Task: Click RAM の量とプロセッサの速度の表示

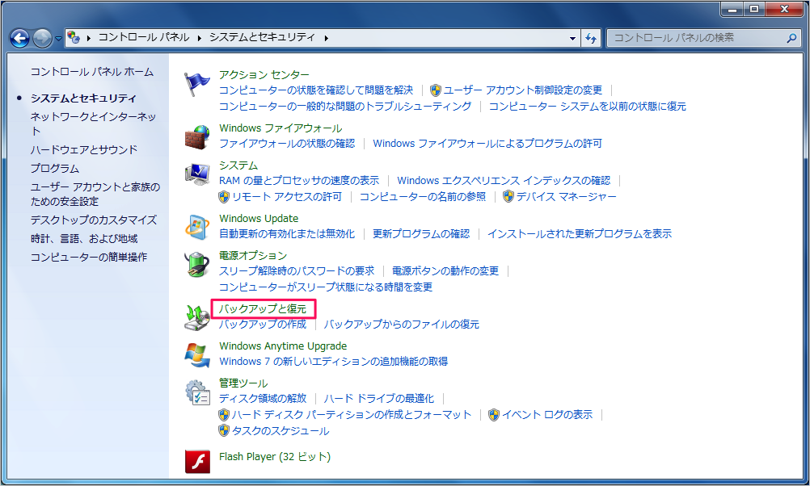Action: tap(299, 181)
